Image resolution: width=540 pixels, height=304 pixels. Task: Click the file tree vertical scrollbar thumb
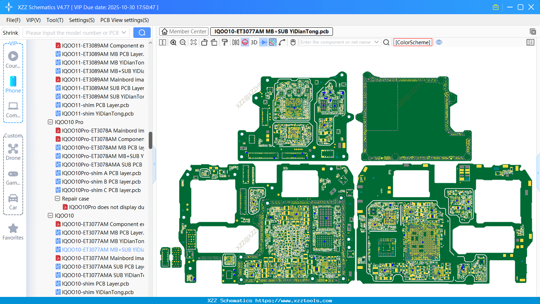click(150, 140)
